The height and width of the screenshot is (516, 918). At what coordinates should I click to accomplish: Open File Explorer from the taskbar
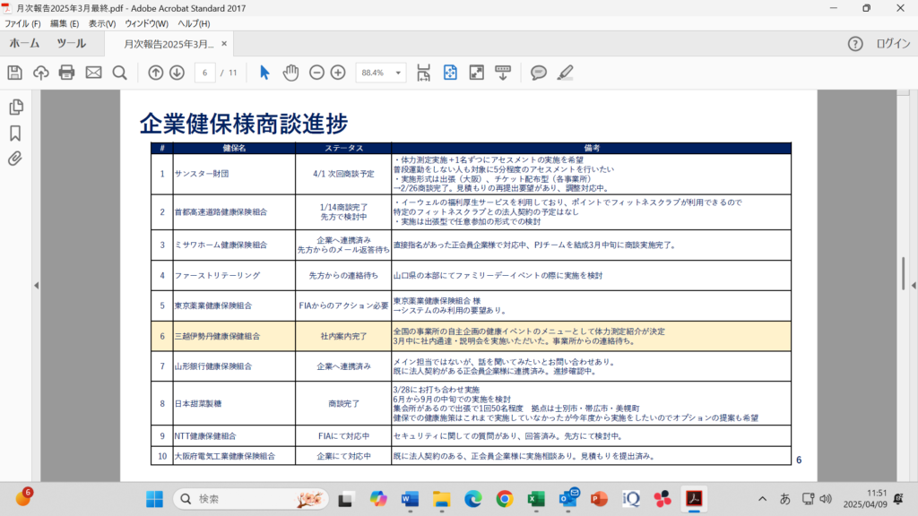tap(441, 499)
